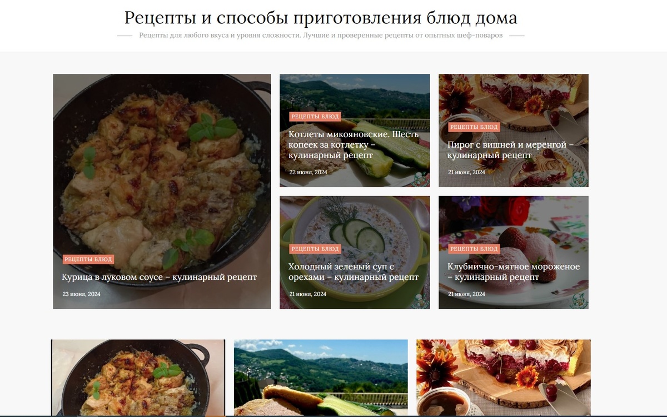Open the site title 'Рецепты и способы приготовления блюд дома'

321,18
